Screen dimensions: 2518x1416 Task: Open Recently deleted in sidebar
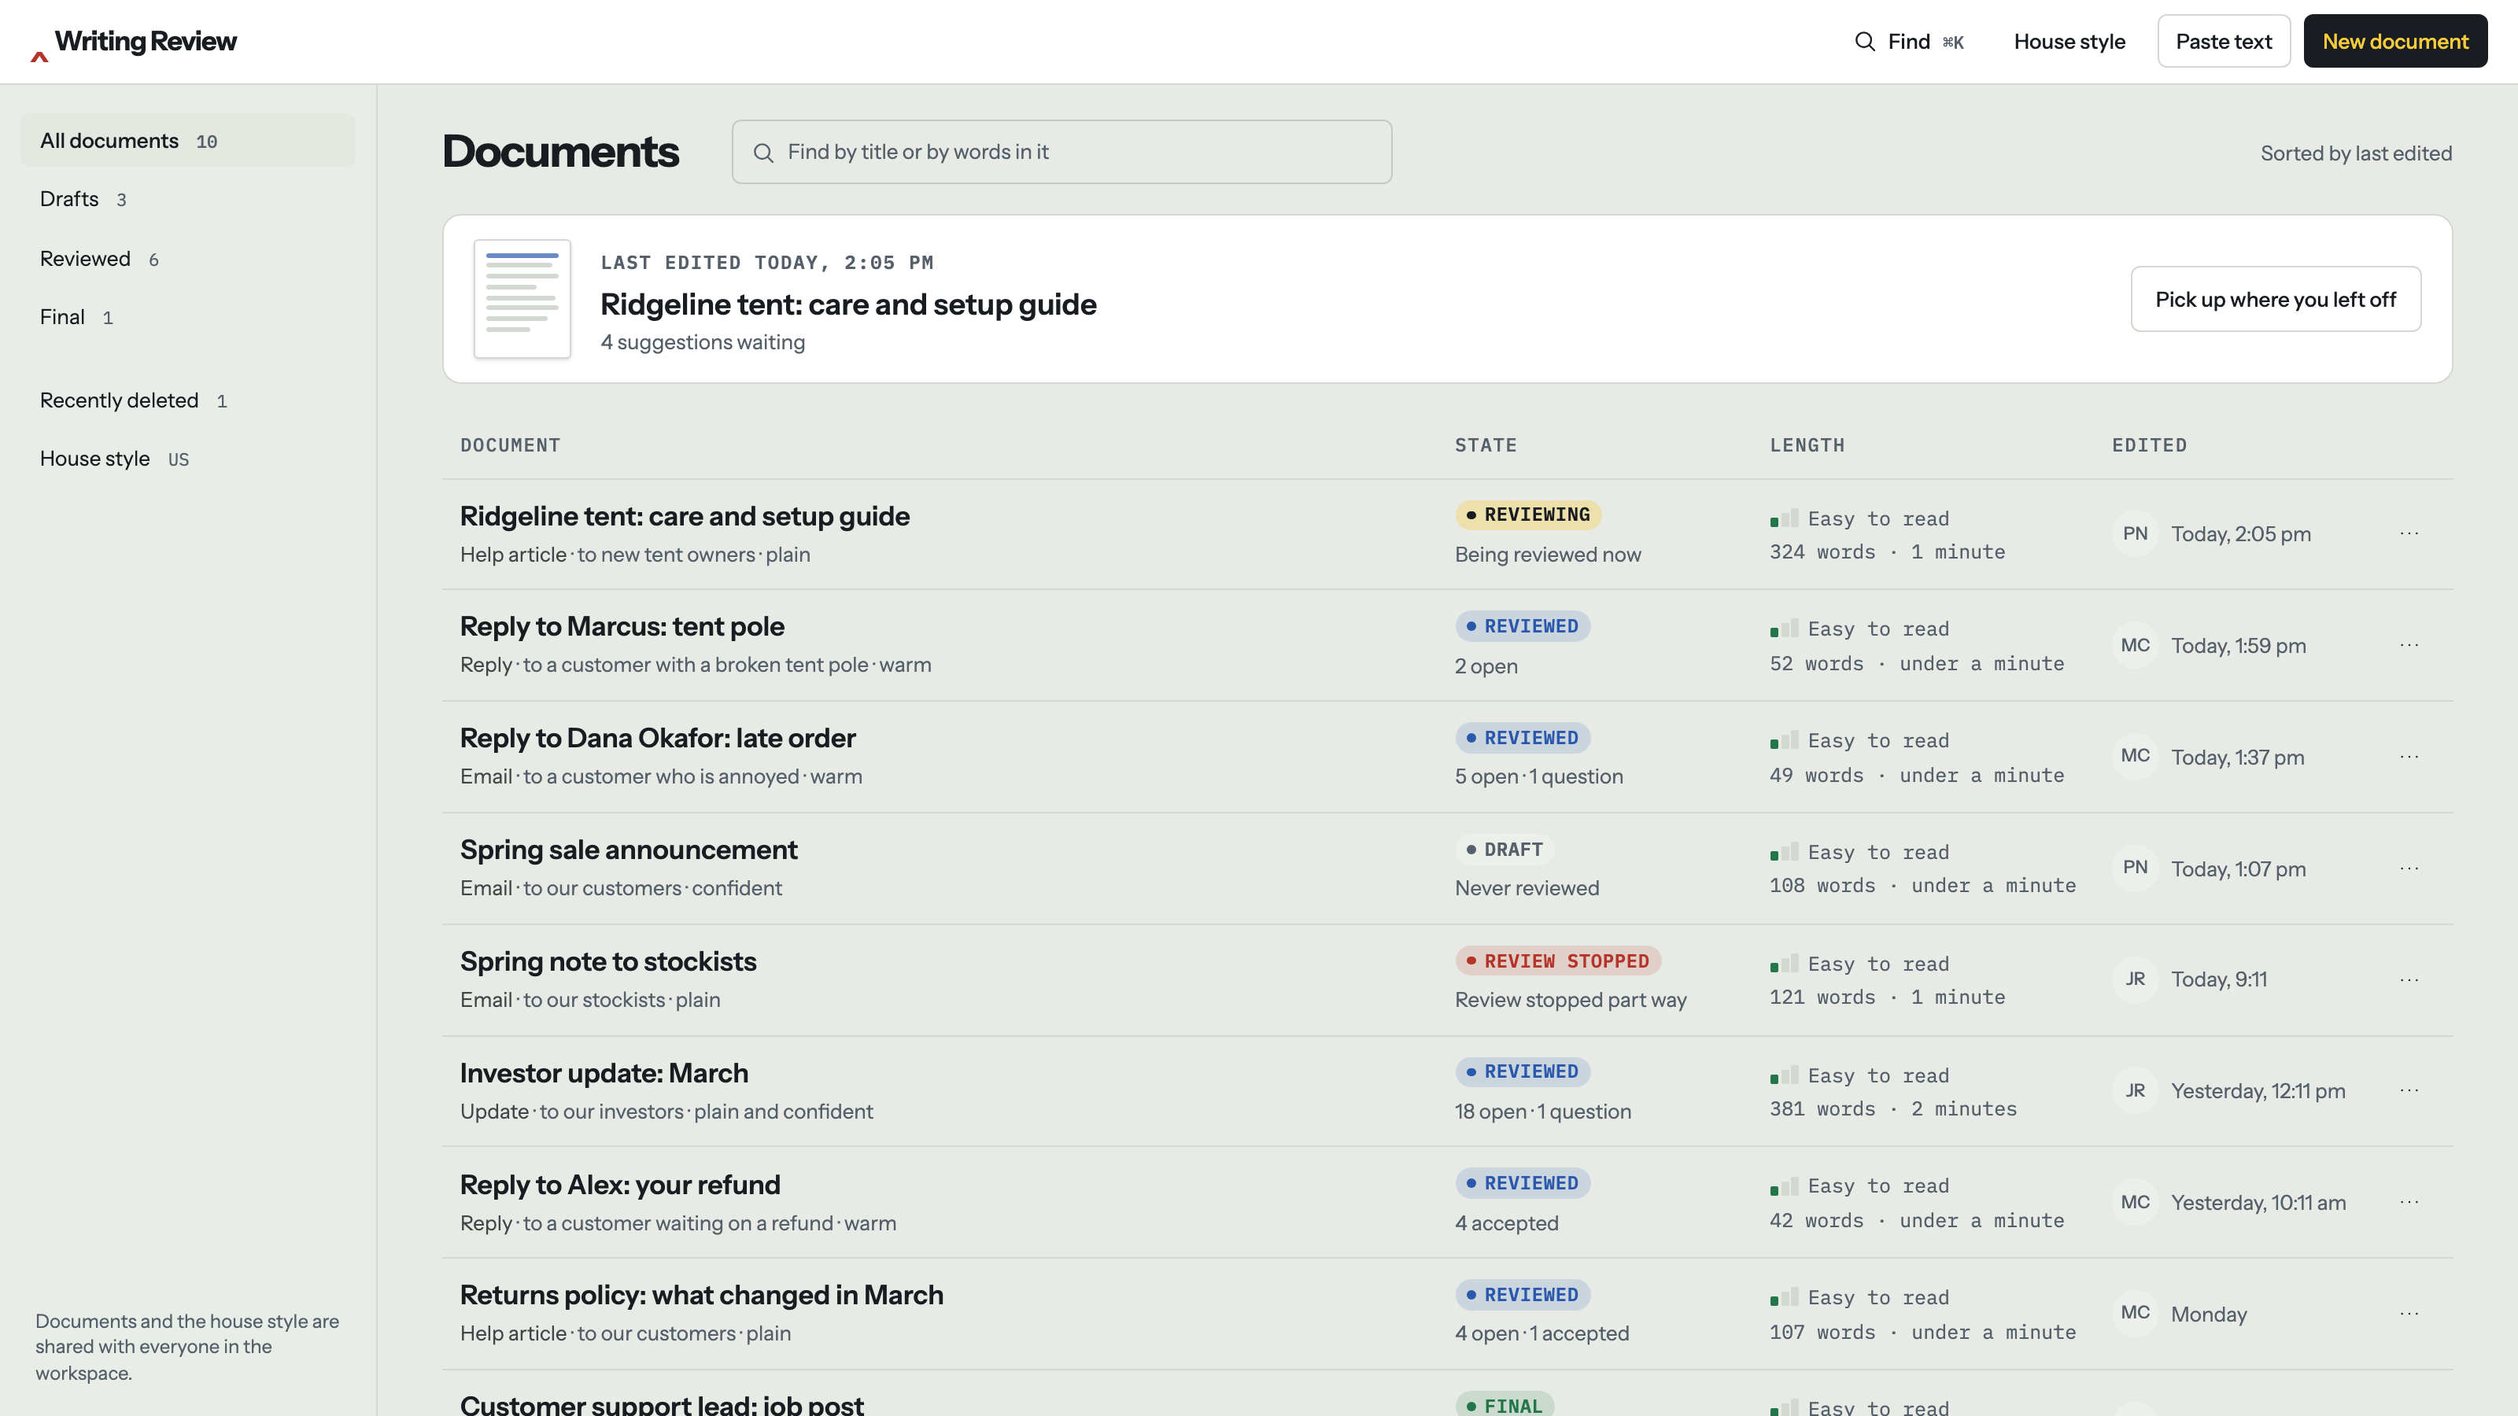[x=188, y=400]
